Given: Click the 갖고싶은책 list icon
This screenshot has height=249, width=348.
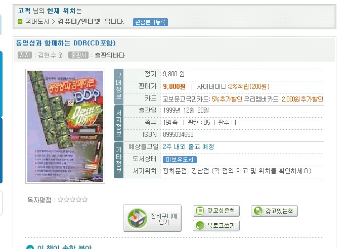Looking at the screenshot, I should [200, 211].
